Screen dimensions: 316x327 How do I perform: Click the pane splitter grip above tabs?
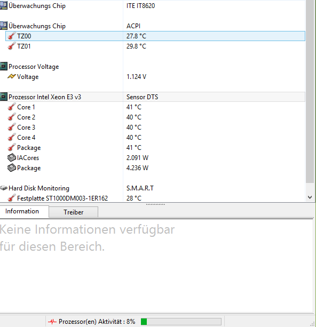tap(155, 204)
